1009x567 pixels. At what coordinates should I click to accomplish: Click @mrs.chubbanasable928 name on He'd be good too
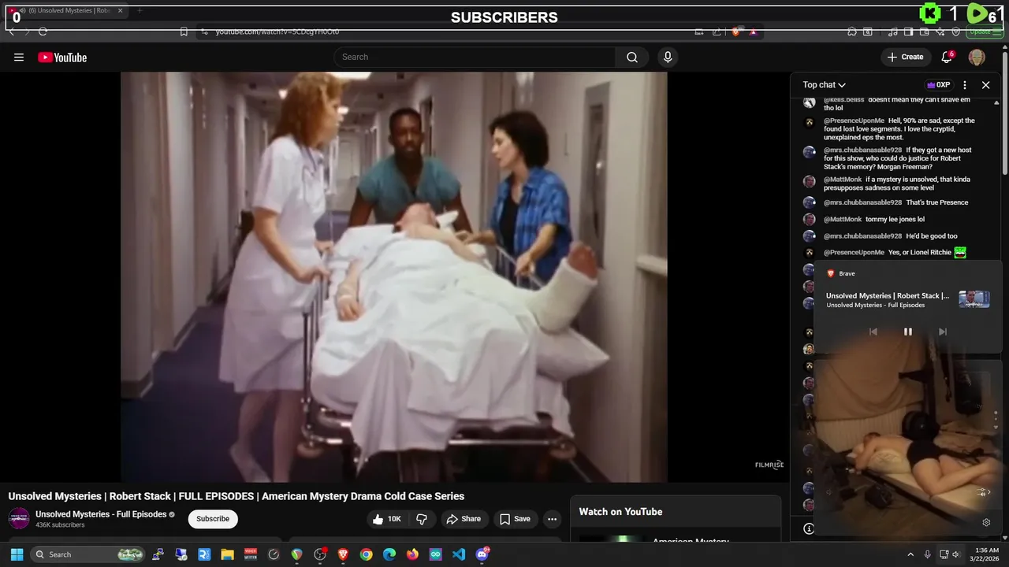point(862,236)
